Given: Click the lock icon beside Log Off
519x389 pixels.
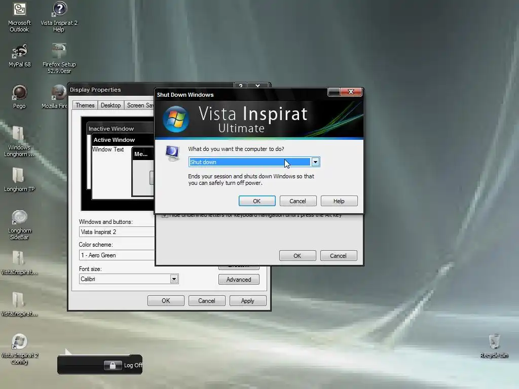Looking at the screenshot, I should pyautogui.click(x=113, y=365).
